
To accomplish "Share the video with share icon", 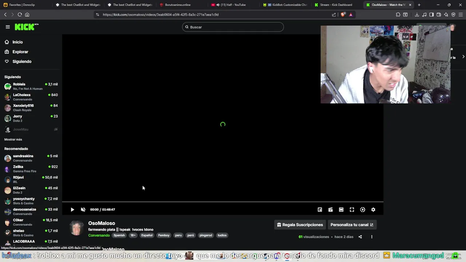I will (x=360, y=237).
